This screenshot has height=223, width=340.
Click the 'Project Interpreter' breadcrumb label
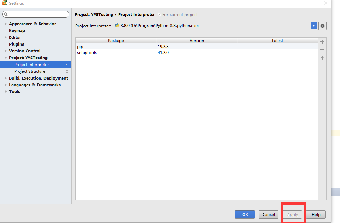pyautogui.click(x=136, y=14)
